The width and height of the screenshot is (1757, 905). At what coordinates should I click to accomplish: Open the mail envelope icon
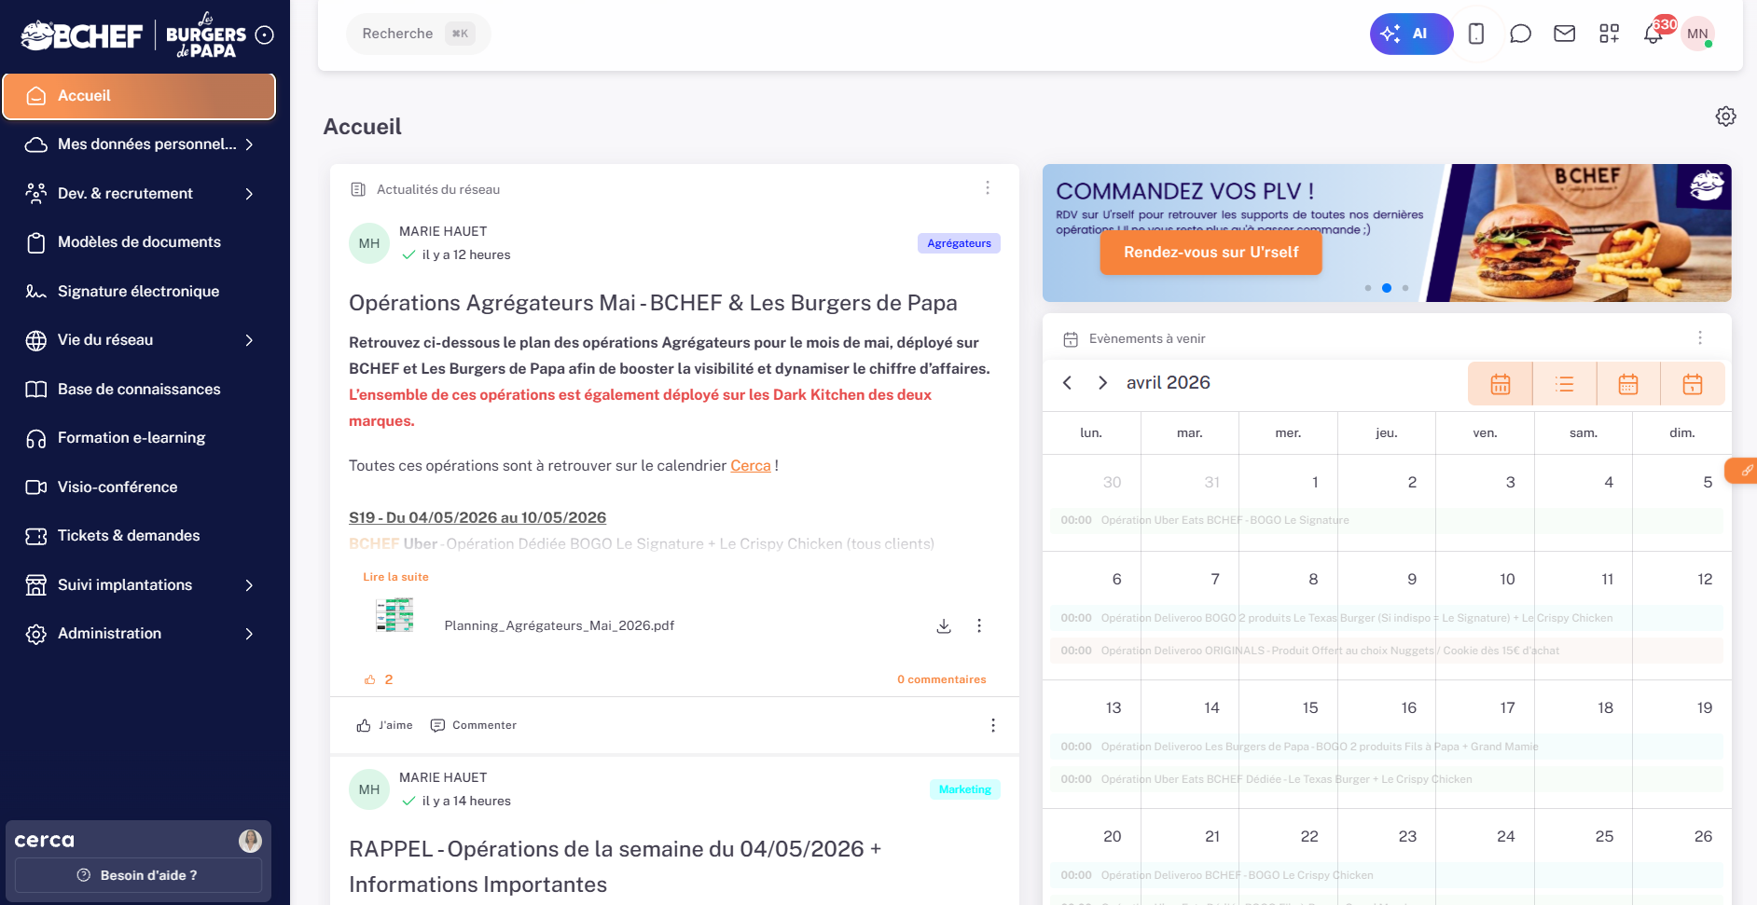1564,34
